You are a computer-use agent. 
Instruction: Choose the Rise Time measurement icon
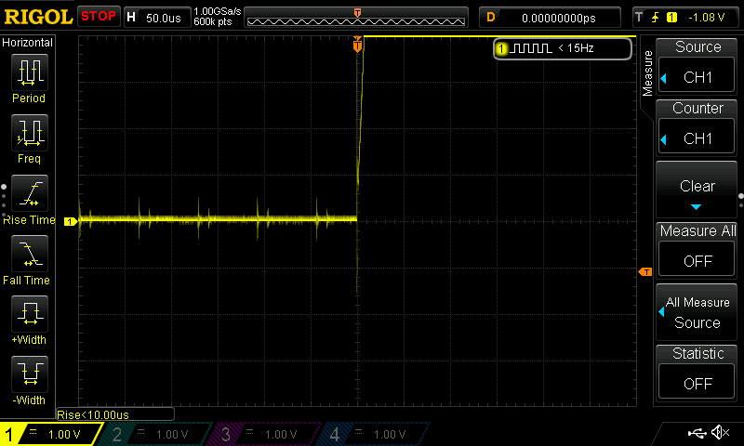click(x=29, y=193)
